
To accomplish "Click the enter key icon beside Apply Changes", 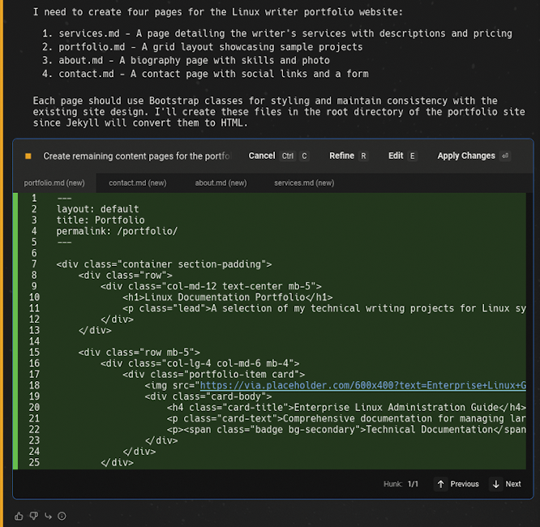I will (506, 156).
